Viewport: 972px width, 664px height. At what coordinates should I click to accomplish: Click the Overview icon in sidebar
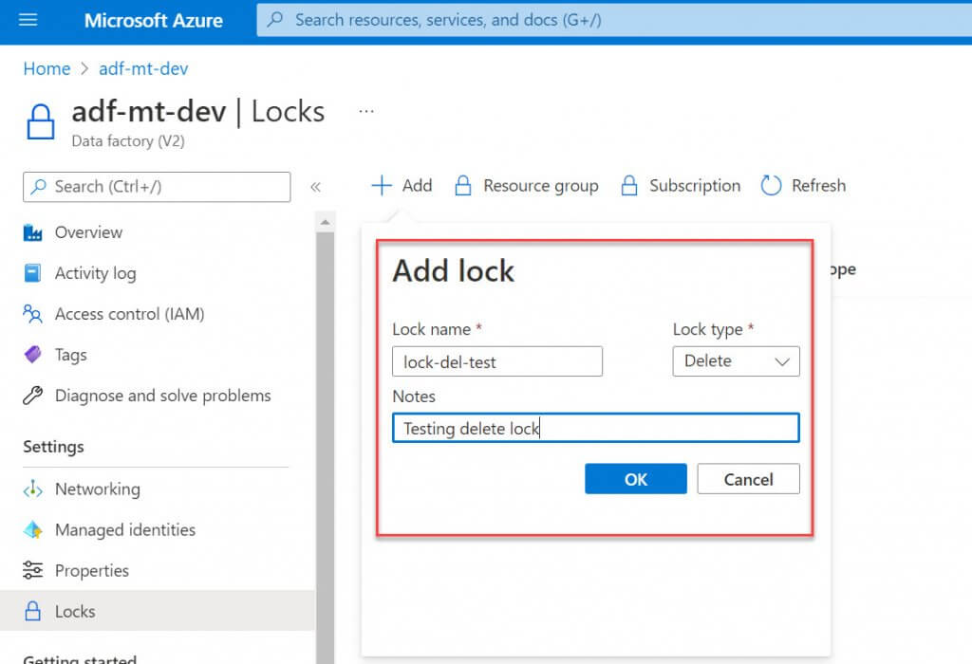point(33,232)
